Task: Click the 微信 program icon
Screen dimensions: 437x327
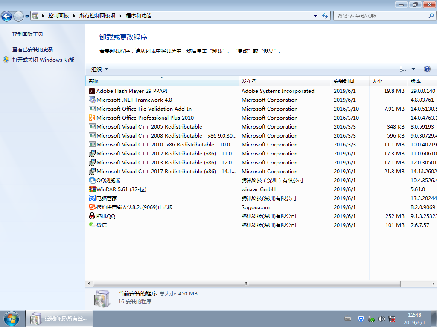Action: tap(92, 225)
